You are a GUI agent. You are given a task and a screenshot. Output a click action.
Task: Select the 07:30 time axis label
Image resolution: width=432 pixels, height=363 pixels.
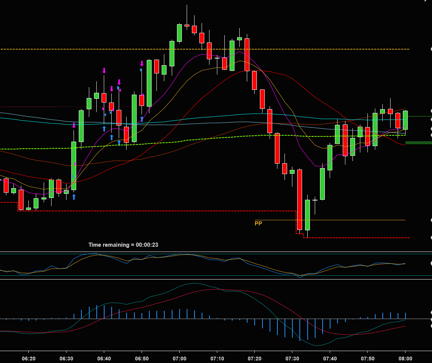292,359
